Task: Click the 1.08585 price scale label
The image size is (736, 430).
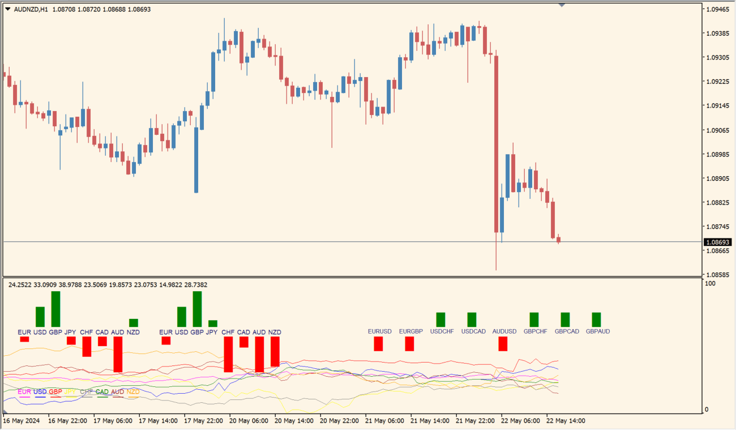Action: coord(717,275)
